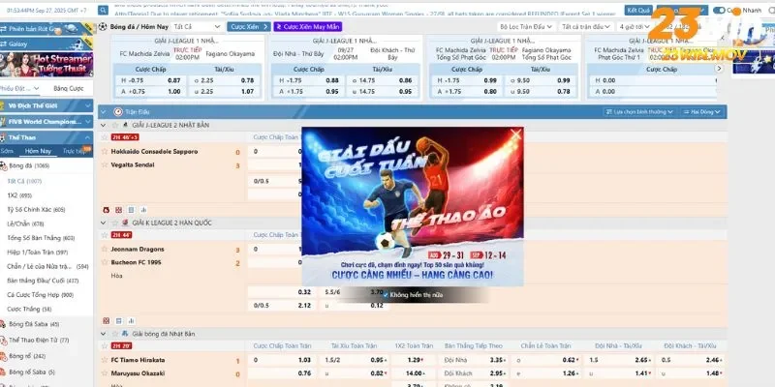Check the 'Không hiển thị nữa' checkbox
Viewport: 775px width, 387px height.
(386, 294)
